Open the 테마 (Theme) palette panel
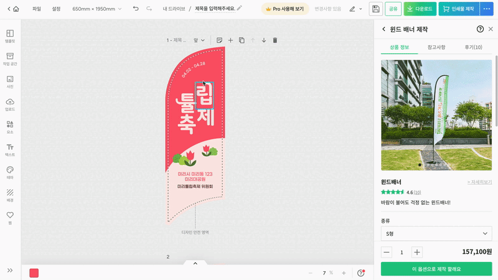 point(10,172)
